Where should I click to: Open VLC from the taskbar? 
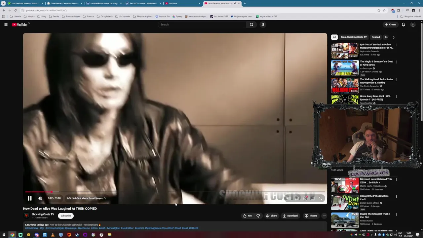coord(53,235)
